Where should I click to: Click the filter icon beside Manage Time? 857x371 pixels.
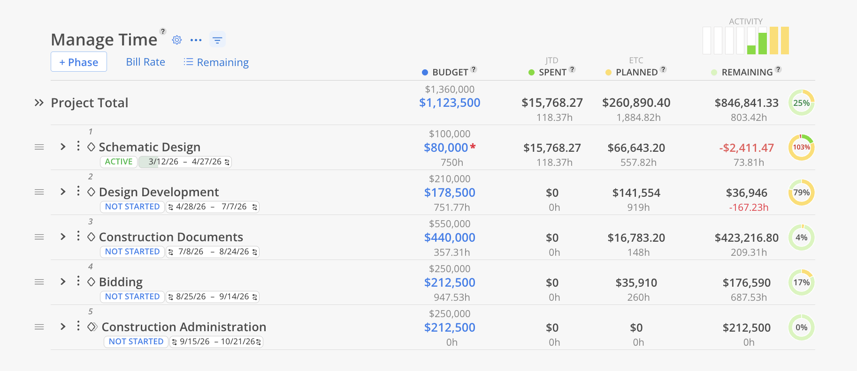(217, 40)
